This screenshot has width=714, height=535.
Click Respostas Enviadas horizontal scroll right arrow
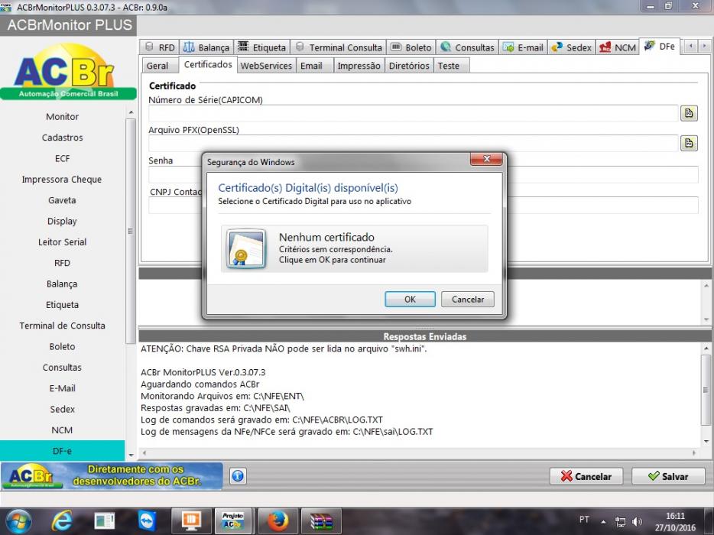click(694, 453)
